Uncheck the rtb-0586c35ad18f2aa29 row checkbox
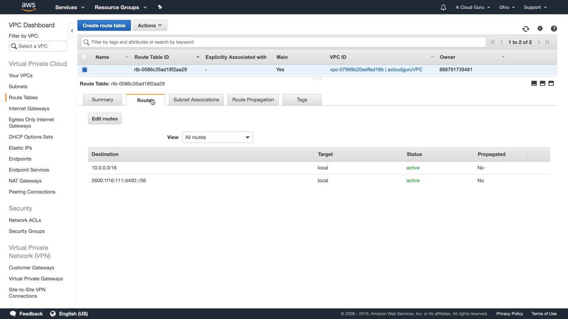The width and height of the screenshot is (568, 319). click(84, 70)
